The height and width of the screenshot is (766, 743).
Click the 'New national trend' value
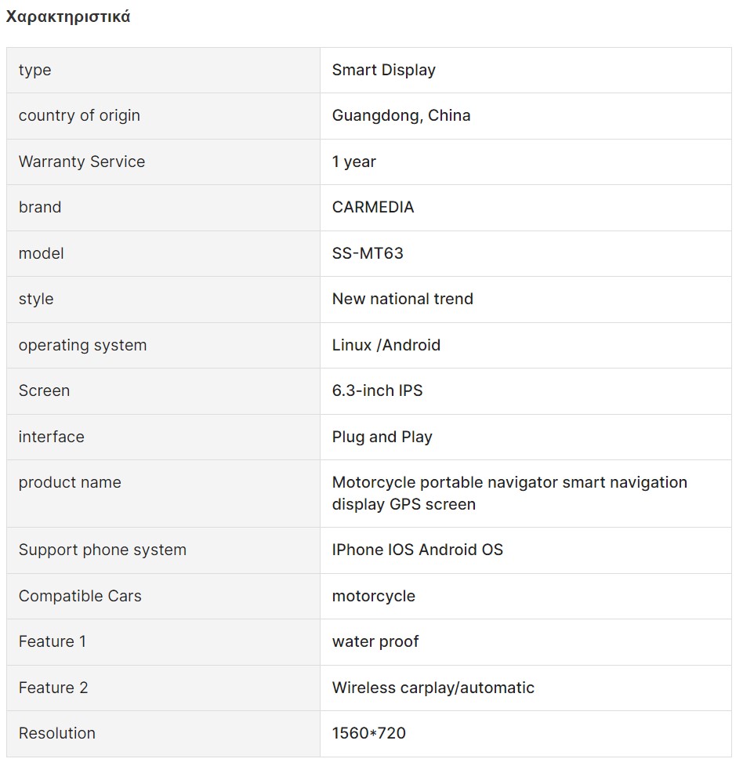tap(403, 299)
